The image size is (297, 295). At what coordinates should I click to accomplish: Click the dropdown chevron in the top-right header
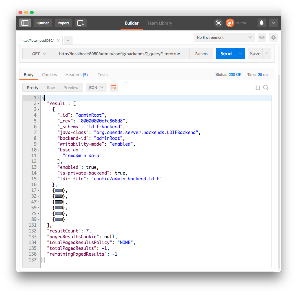(x=274, y=23)
